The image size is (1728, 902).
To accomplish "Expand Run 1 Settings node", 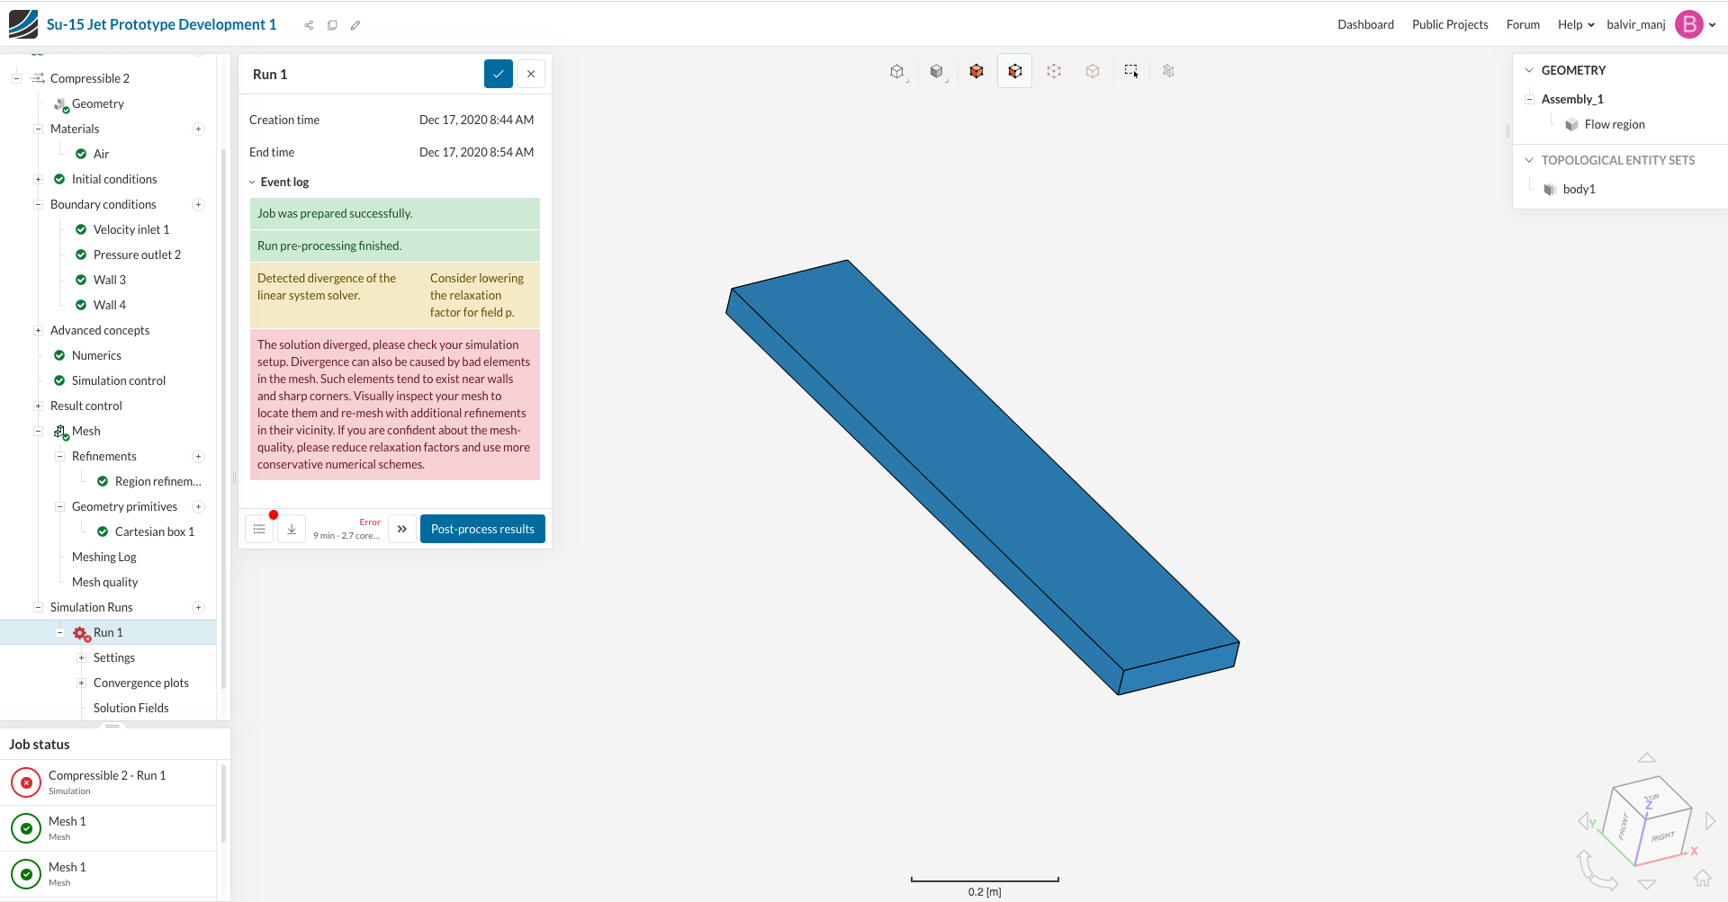I will click(81, 657).
